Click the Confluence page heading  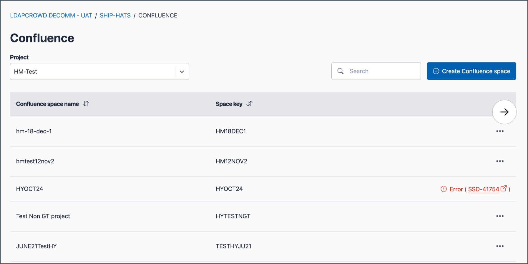42,38
